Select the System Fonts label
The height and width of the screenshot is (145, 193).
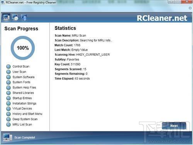click(x=21, y=82)
